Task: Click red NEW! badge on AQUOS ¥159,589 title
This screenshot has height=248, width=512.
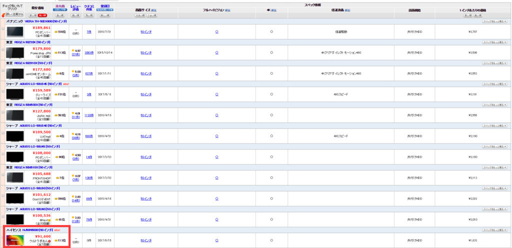Action: [x=66, y=84]
